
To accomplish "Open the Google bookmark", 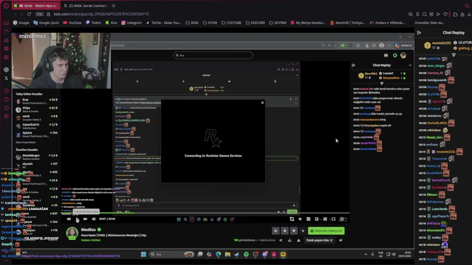I will [21, 22].
